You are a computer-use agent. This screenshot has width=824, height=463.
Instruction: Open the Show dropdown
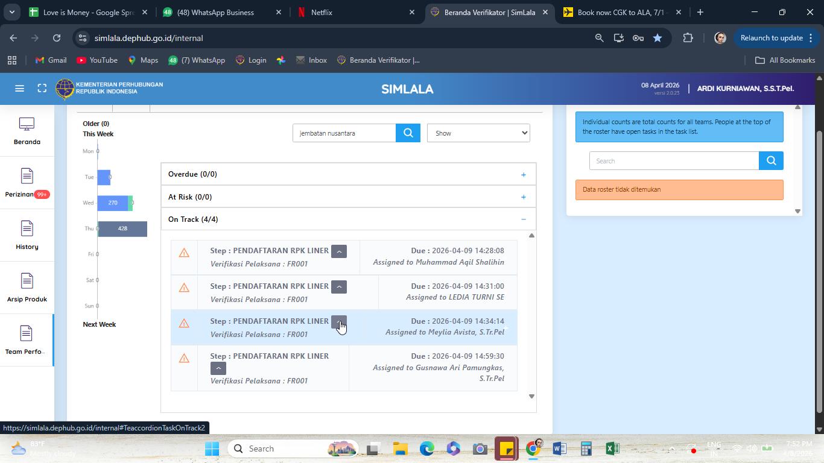coord(478,133)
